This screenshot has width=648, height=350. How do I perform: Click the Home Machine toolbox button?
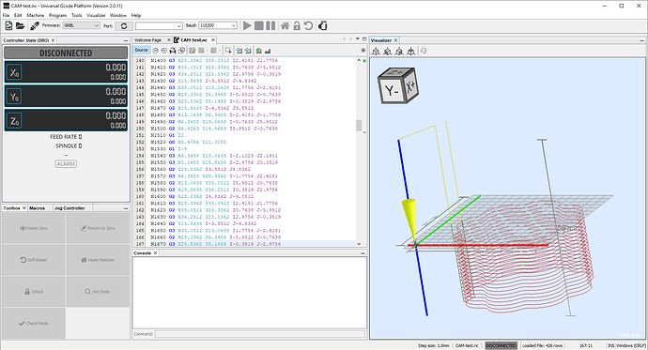98,260
